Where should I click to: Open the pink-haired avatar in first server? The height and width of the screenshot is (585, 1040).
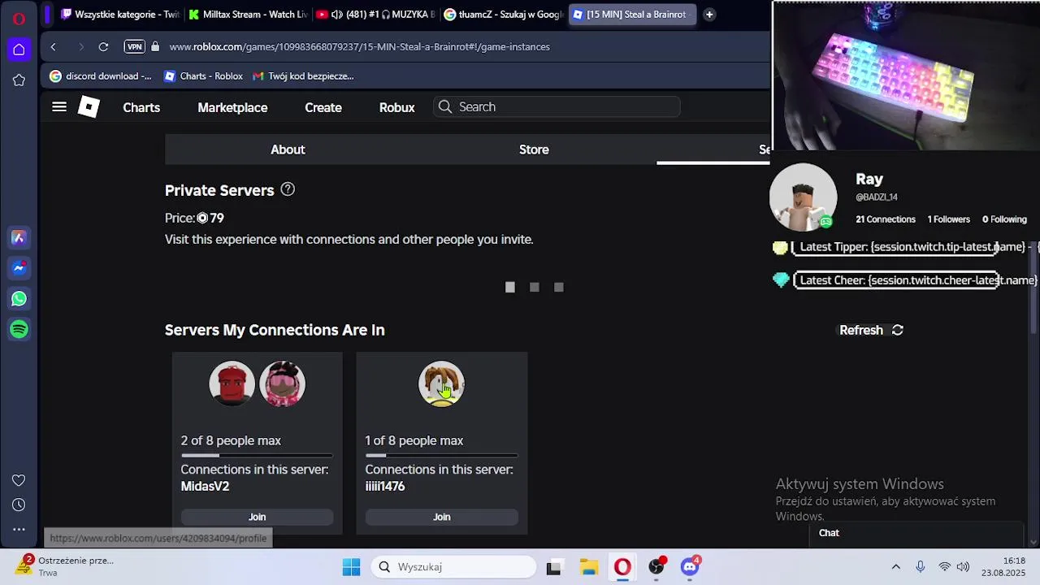282,383
